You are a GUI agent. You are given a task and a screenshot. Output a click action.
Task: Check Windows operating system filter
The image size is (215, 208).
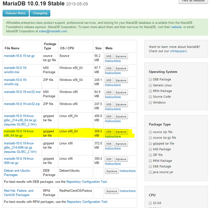(150, 103)
